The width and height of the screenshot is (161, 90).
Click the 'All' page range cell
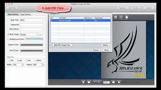tap(102, 20)
